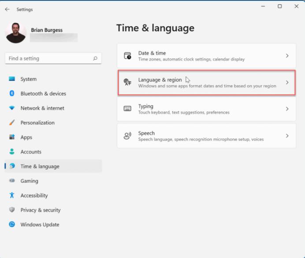Go to Accessibility settings
The width and height of the screenshot is (305, 258).
click(53, 195)
